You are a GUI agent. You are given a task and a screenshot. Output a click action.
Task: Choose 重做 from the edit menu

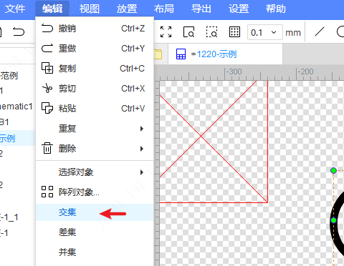(95, 49)
